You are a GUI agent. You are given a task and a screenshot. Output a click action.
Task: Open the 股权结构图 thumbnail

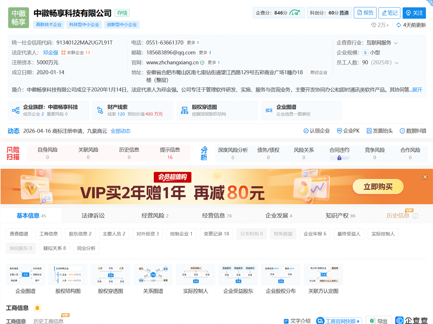[68, 275]
